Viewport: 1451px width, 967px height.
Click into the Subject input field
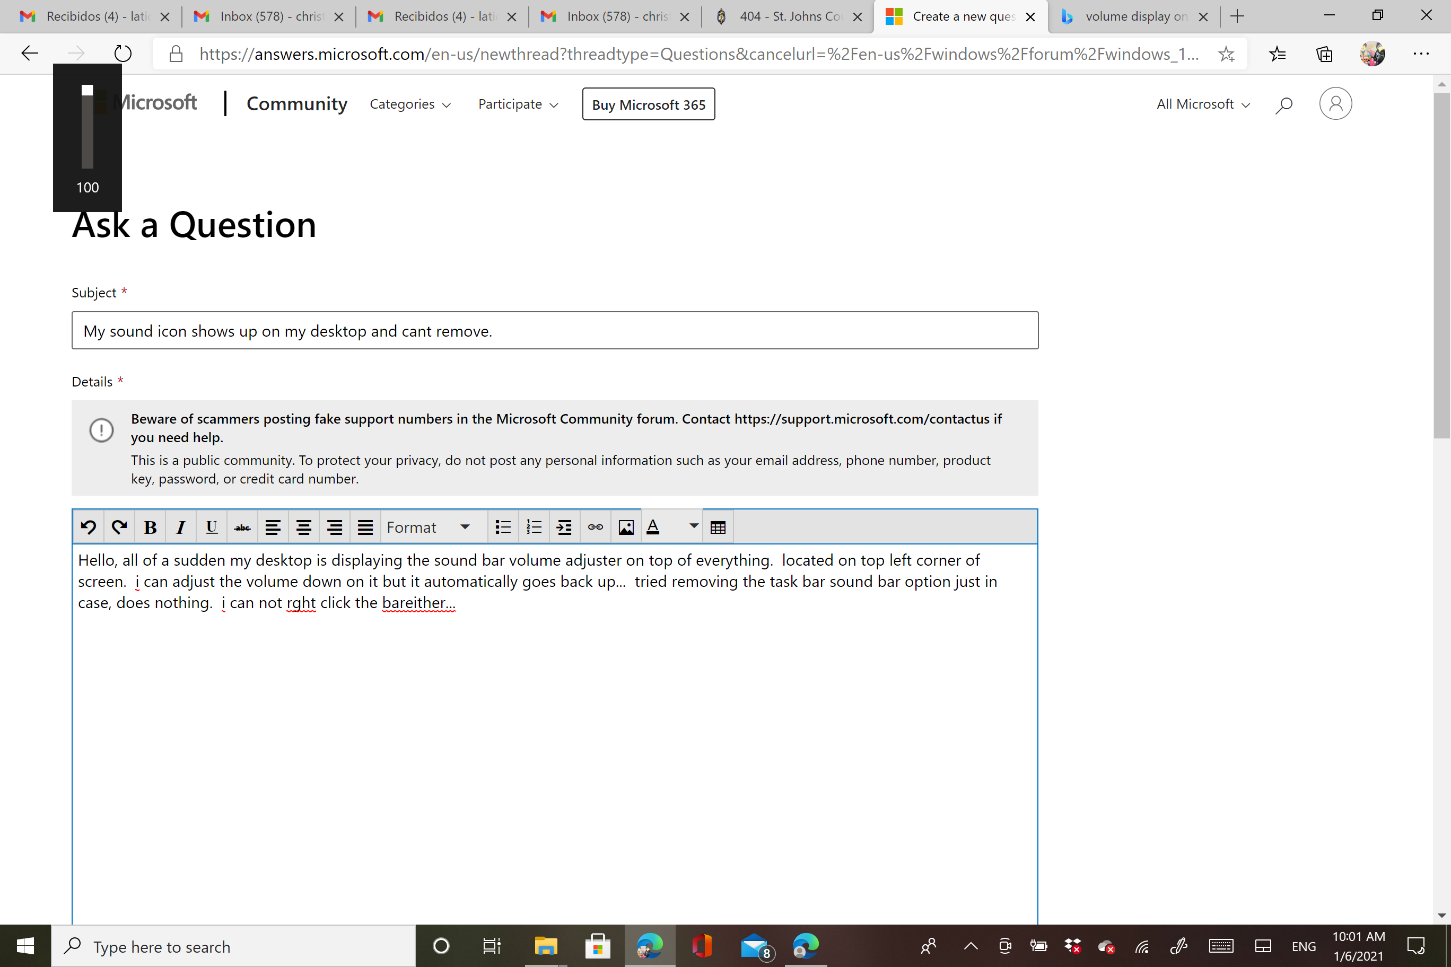tap(555, 331)
